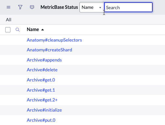Open the MetricBase Status title menu
The width and height of the screenshot is (165, 125).
59,7
